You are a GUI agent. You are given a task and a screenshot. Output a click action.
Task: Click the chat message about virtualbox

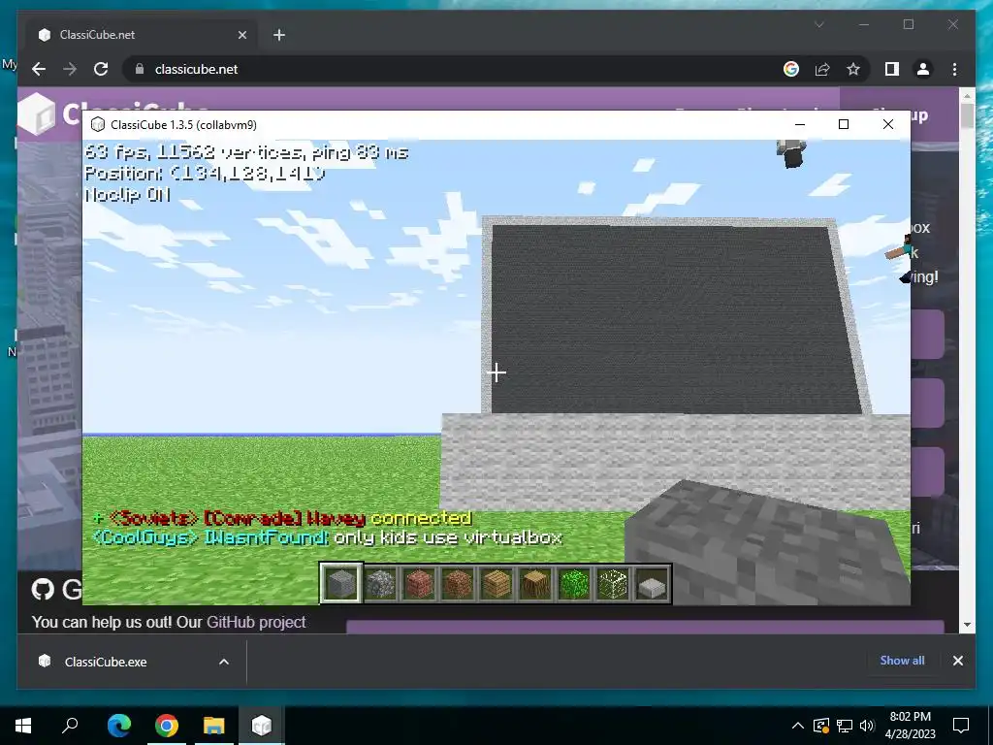(x=328, y=537)
